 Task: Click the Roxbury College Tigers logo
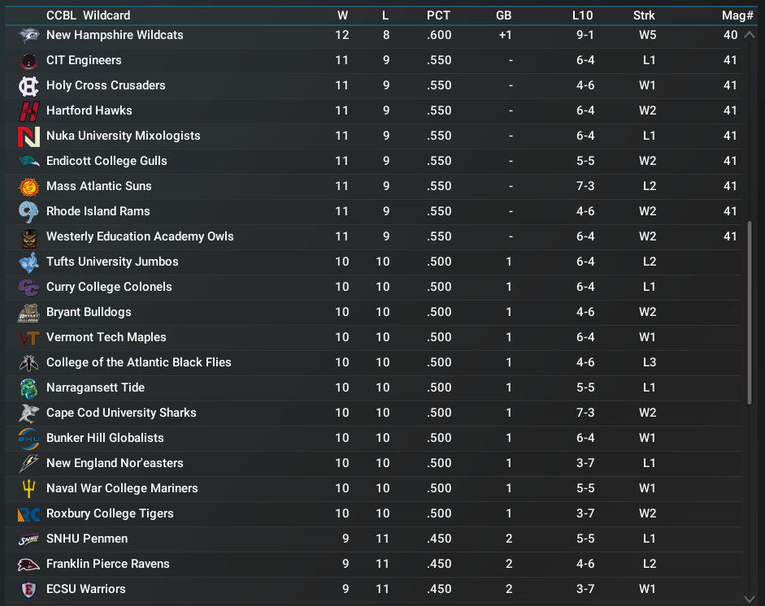[x=28, y=514]
